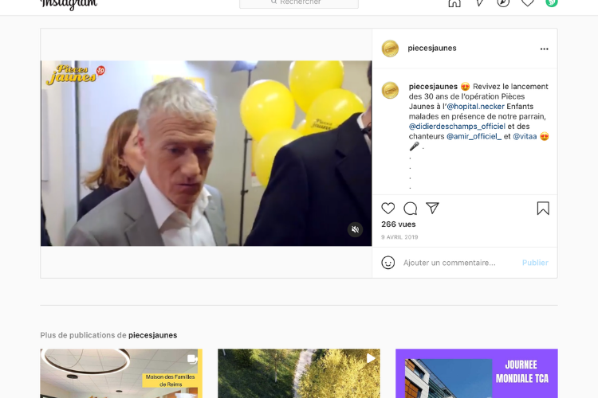Open activity heart icon in header
Screen dimensions: 598x398
[528, 3]
